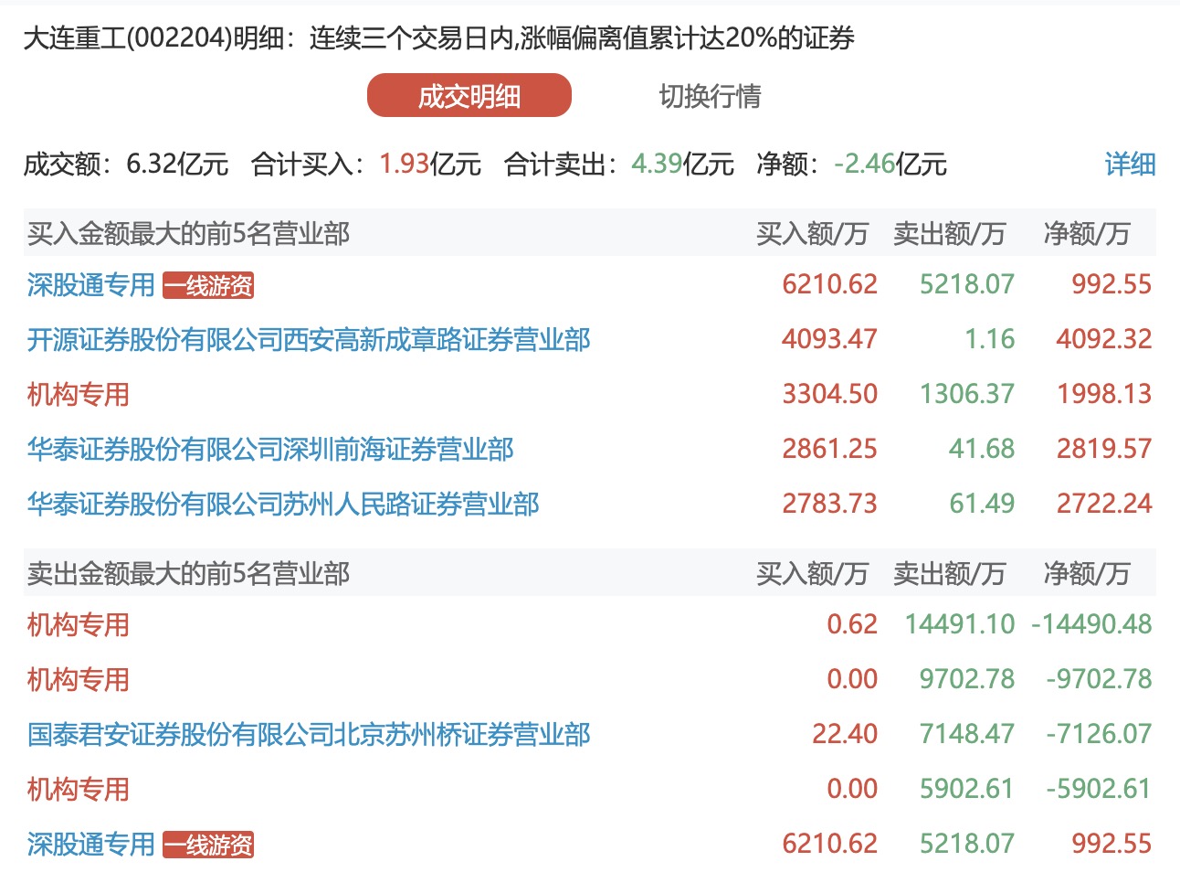Click 卖出额/万 header in buy-side table
Screen dimensions: 1180x872
(949, 234)
